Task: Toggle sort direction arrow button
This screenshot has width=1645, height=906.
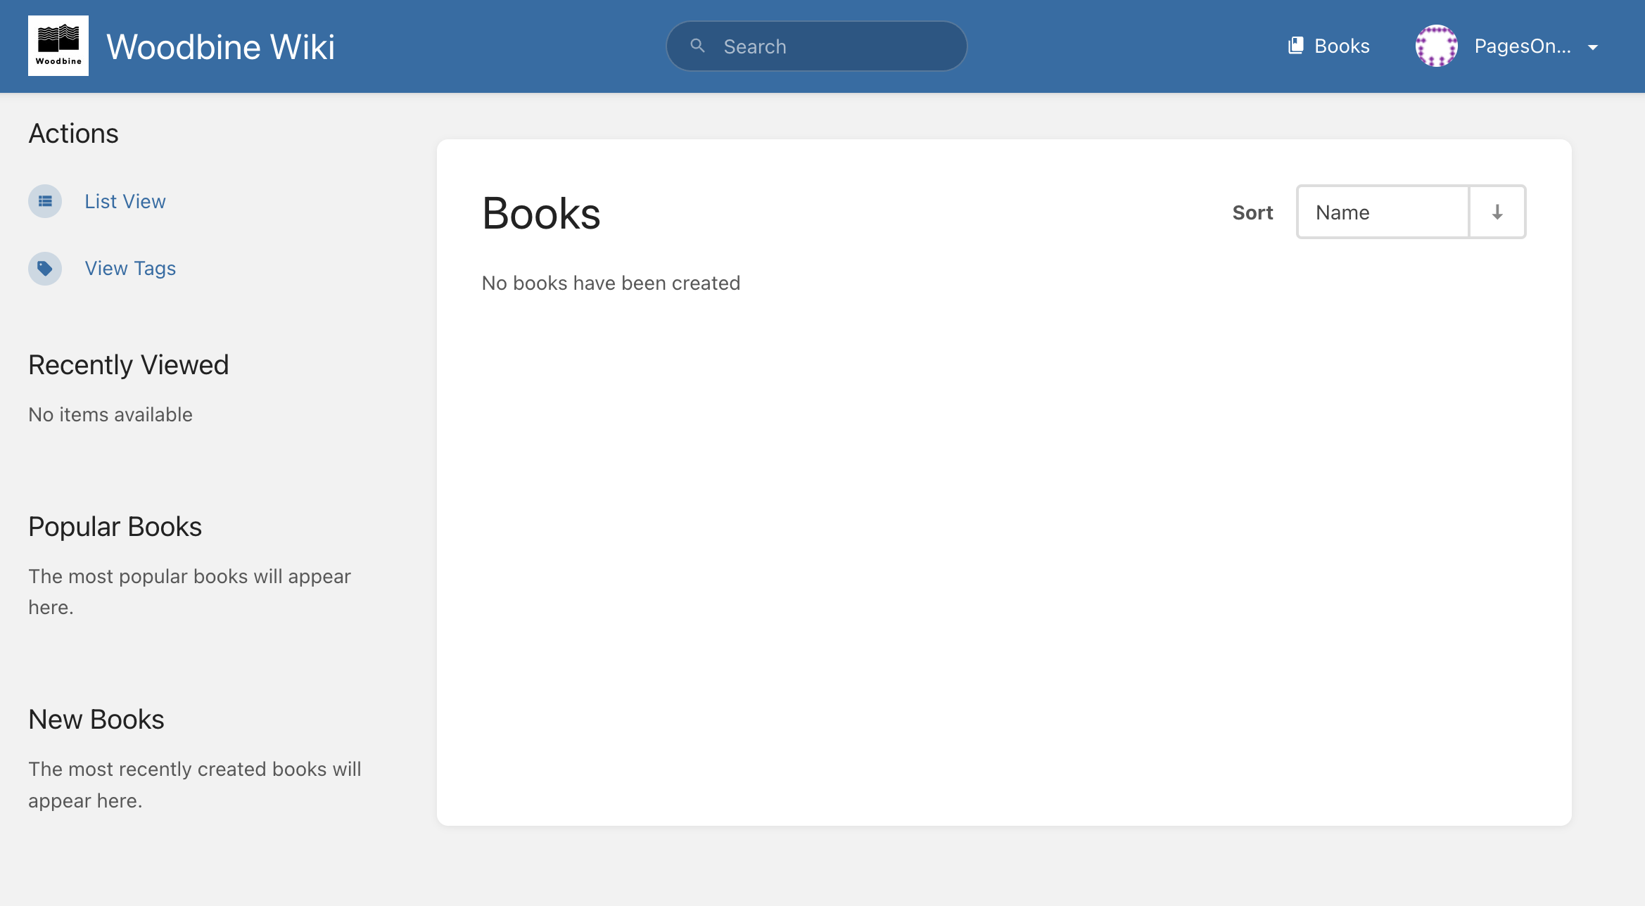Action: (1497, 212)
